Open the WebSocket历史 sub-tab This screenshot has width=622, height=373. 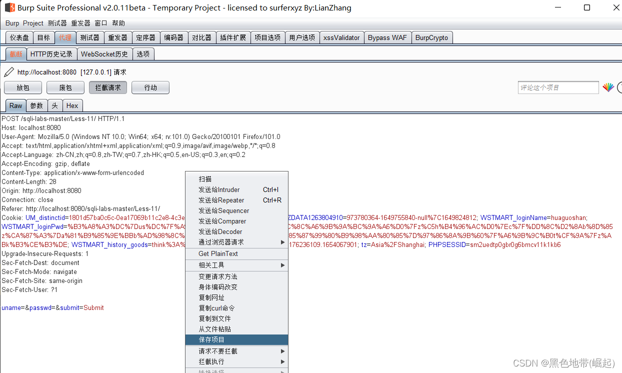[x=104, y=54]
